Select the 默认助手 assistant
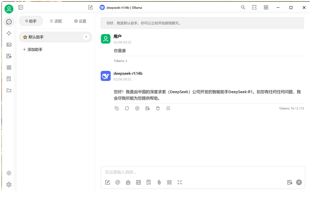Image resolution: width=313 pixels, height=204 pixels. point(55,37)
